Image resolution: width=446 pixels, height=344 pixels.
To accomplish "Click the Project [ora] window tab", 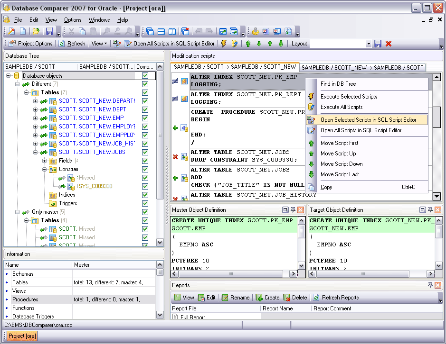I will pos(22,336).
